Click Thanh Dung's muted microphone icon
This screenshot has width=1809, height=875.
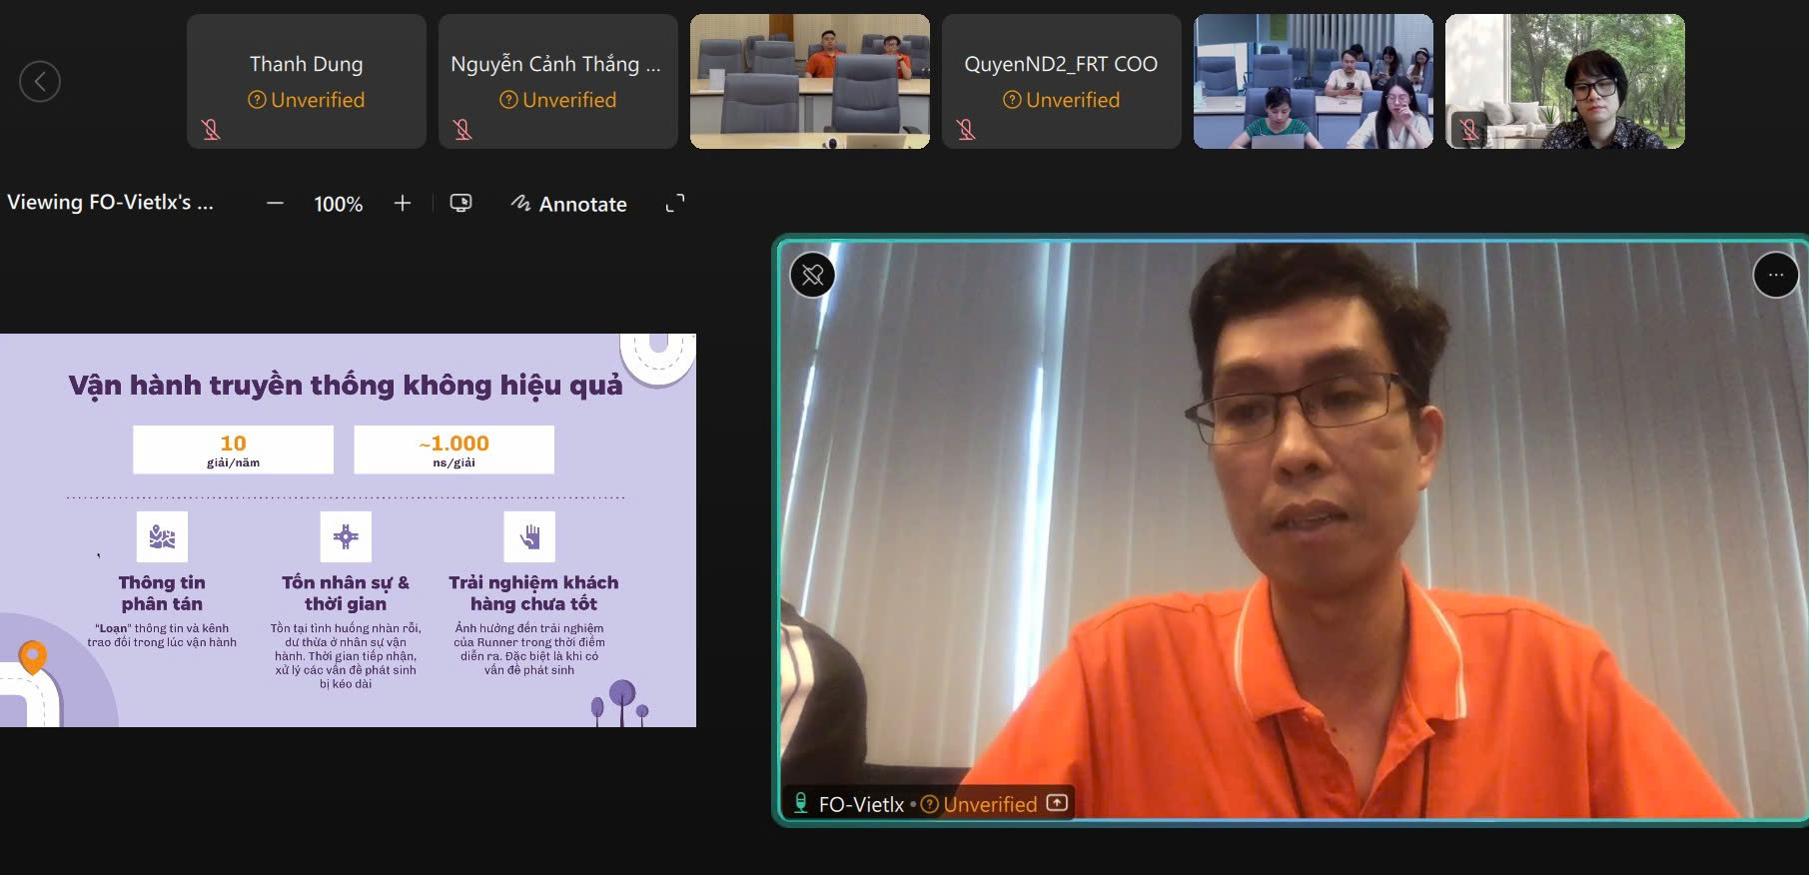pos(211,129)
